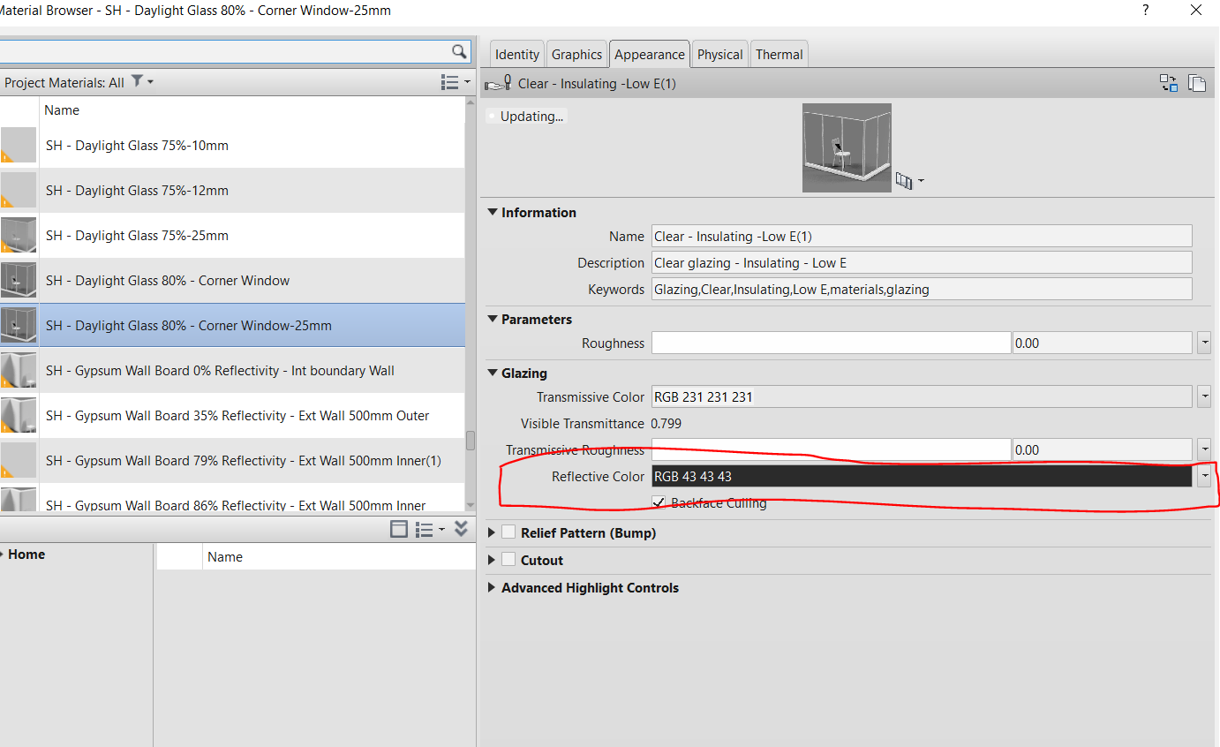The height and width of the screenshot is (747, 1220).
Task: Switch to the Graphics tab
Action: pos(576,54)
